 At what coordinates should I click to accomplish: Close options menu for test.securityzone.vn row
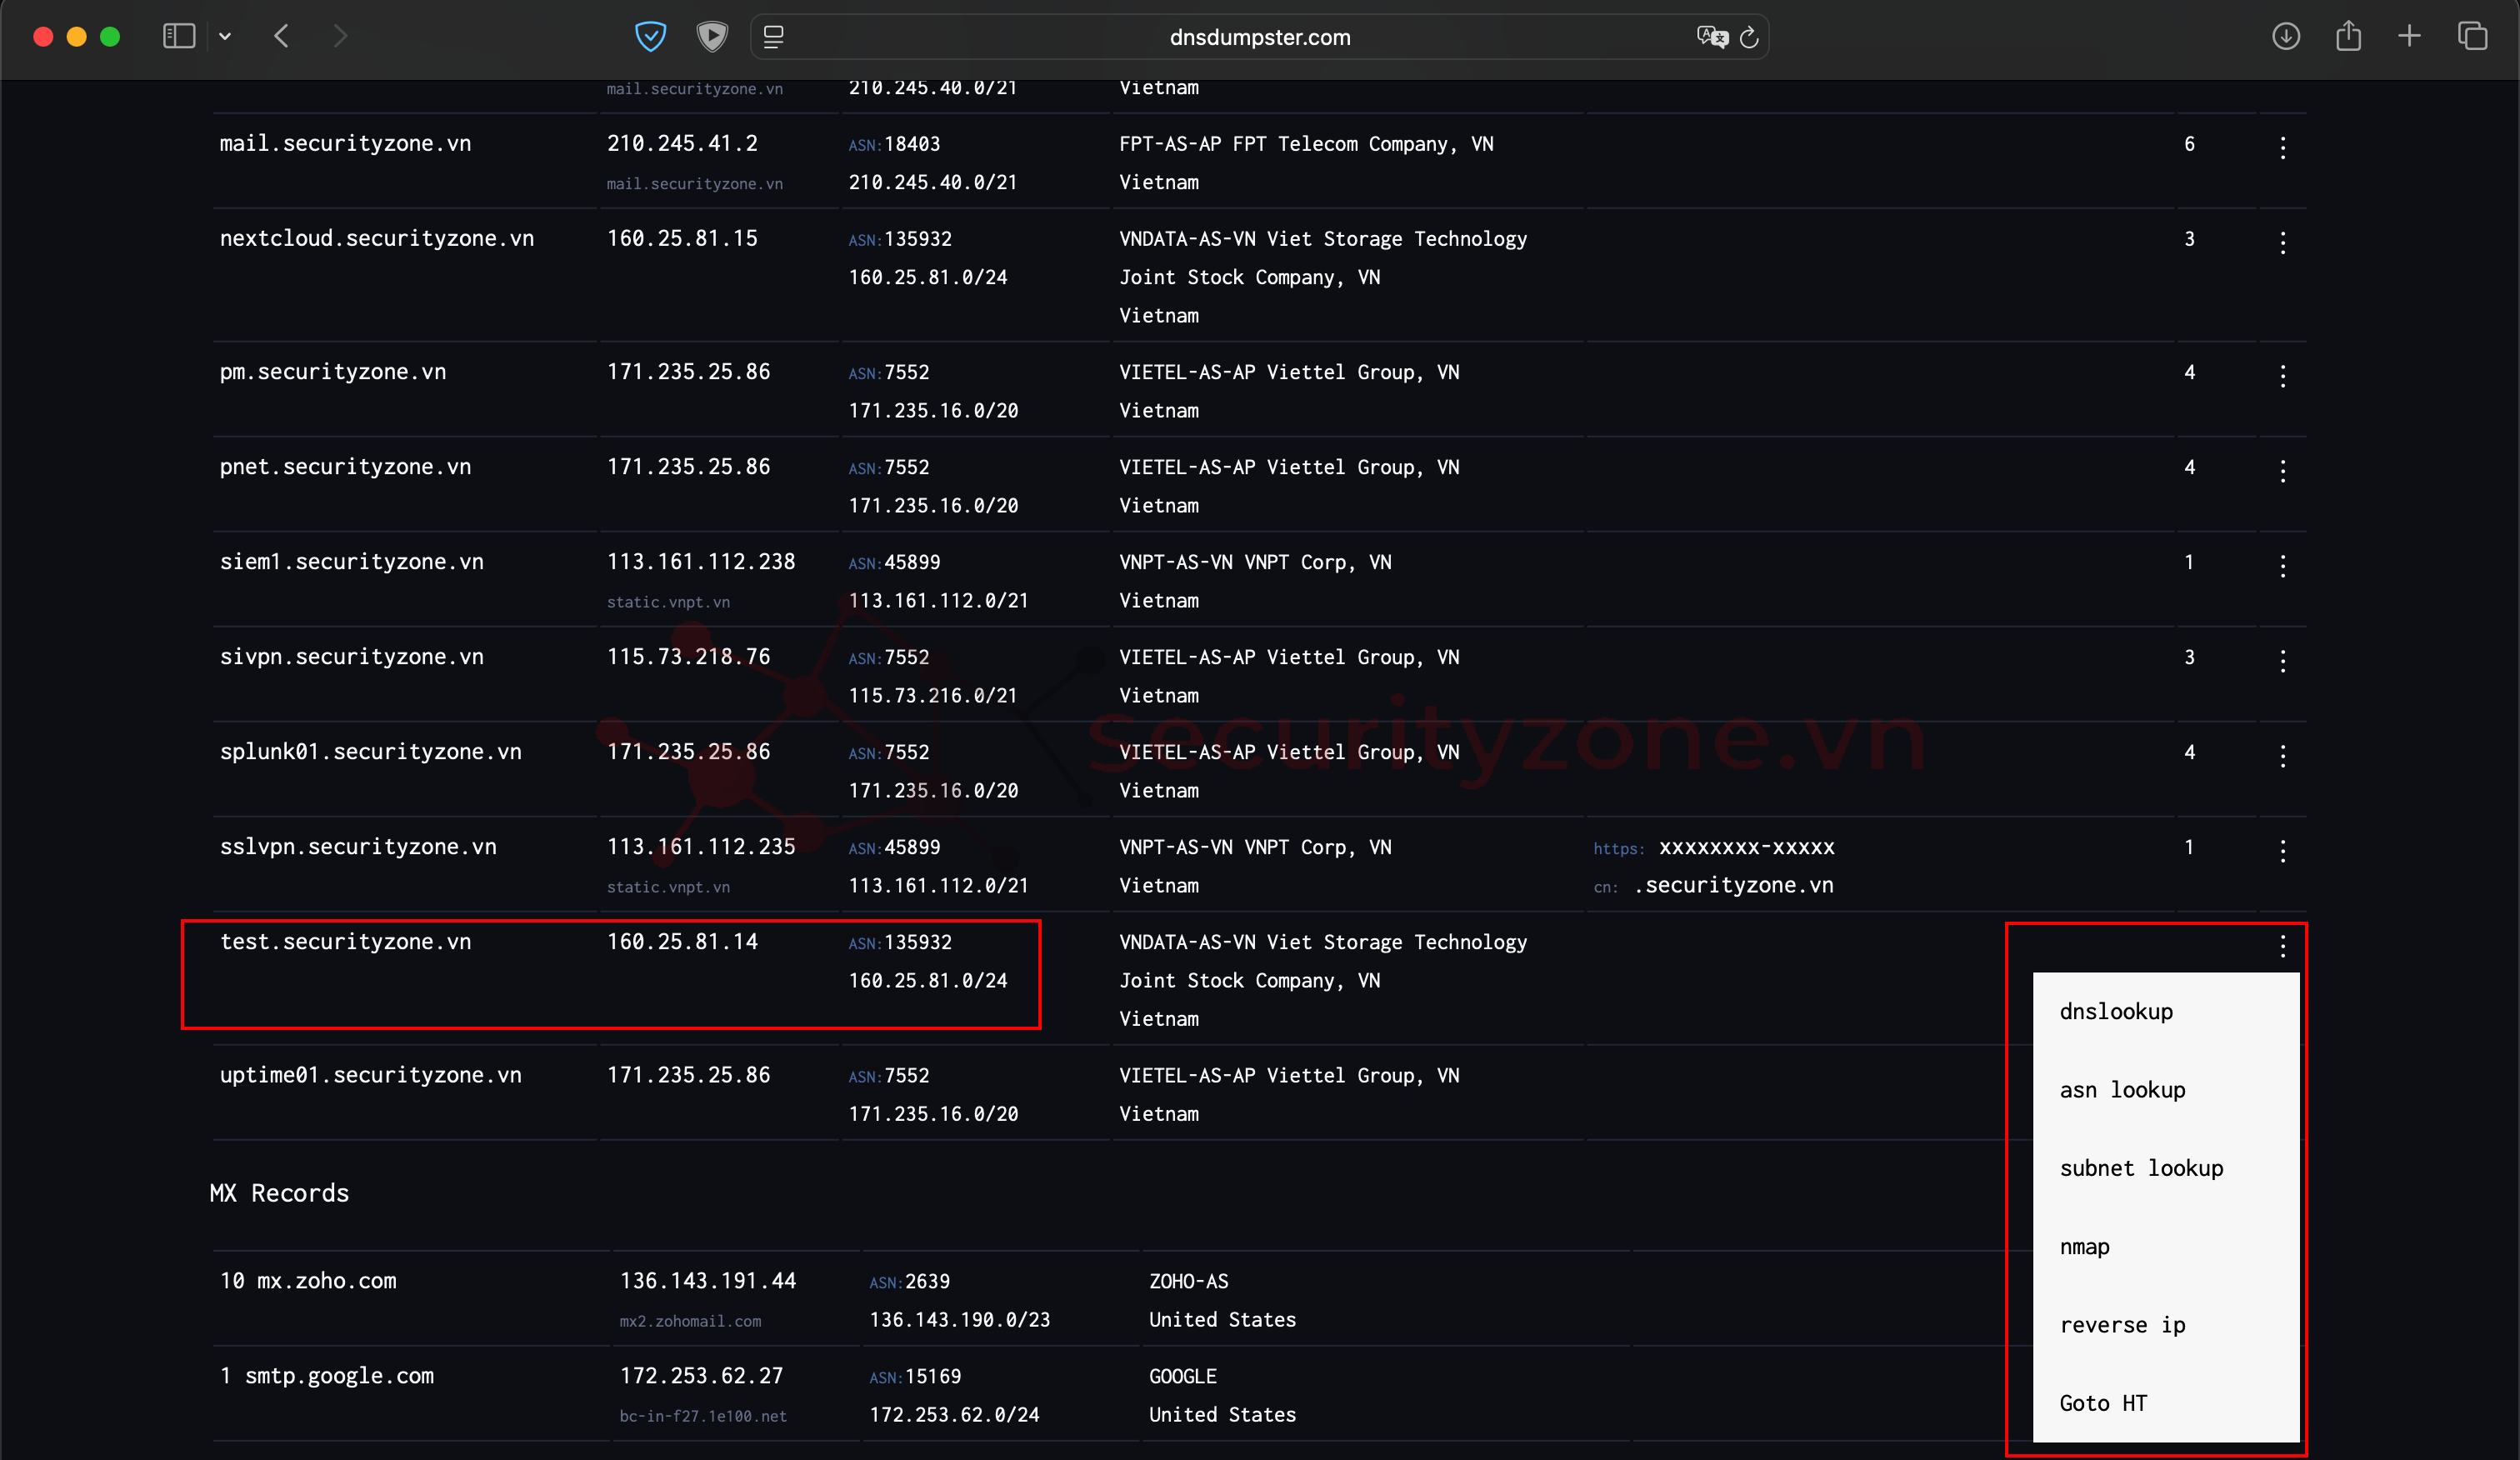(x=2283, y=946)
